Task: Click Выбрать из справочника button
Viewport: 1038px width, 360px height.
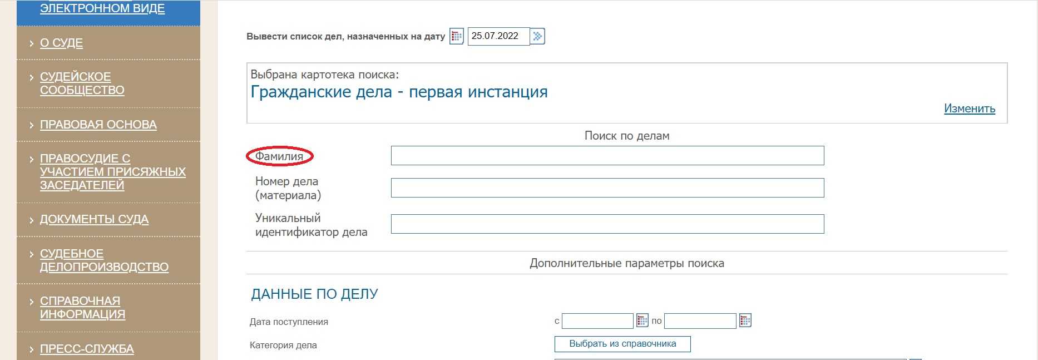Action: coord(622,344)
